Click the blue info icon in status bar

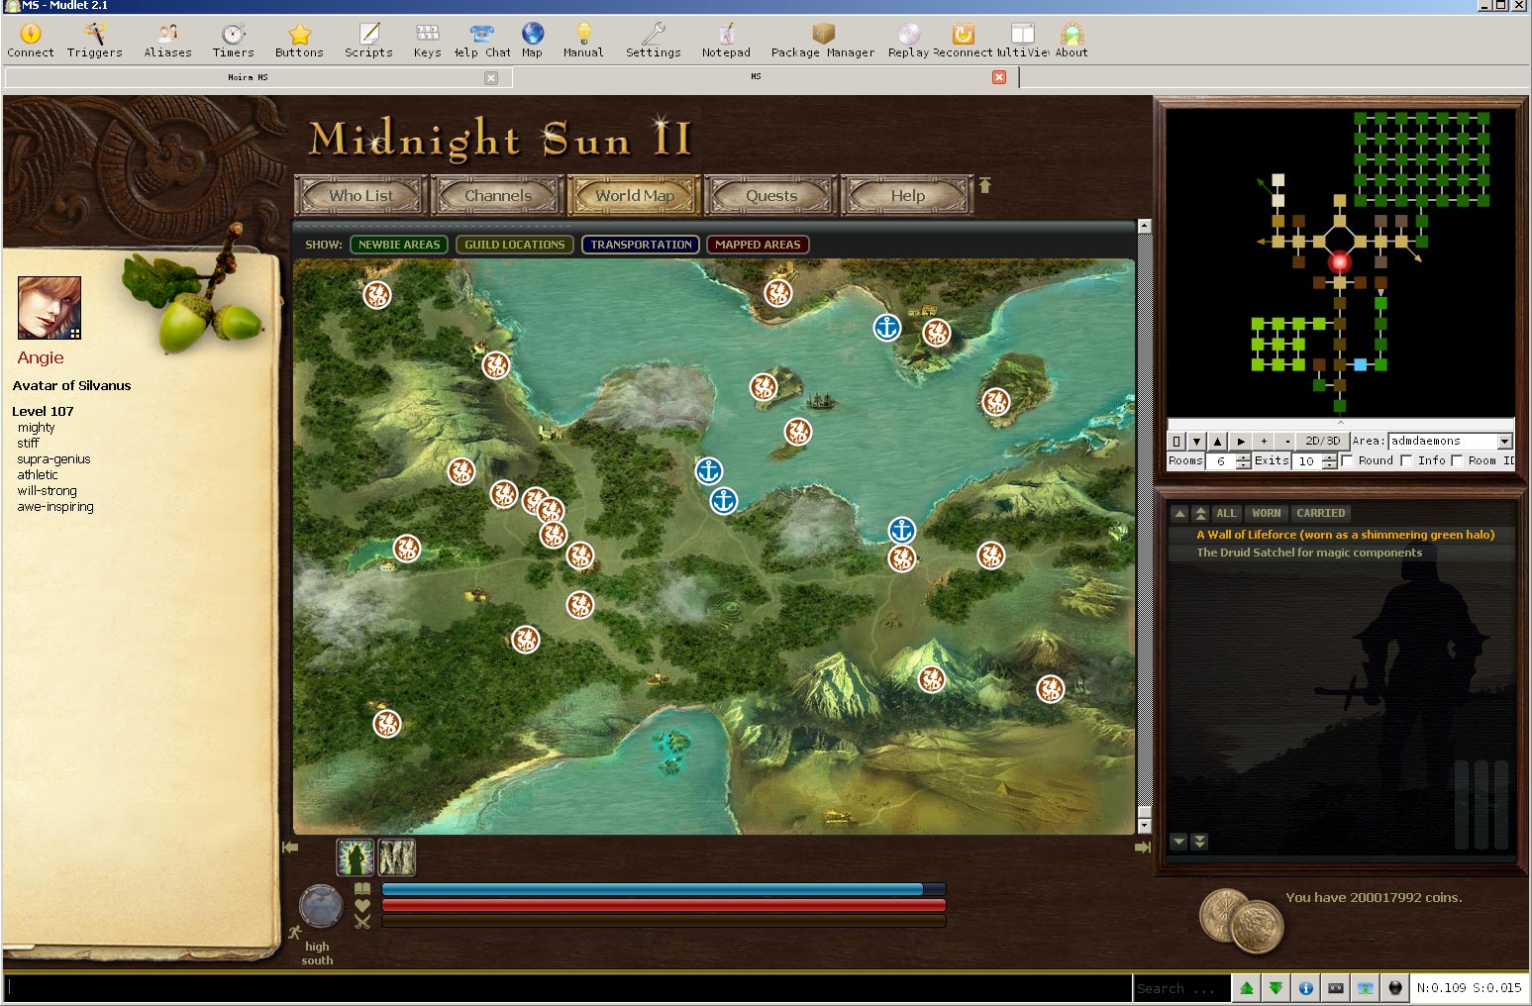[x=1306, y=987]
